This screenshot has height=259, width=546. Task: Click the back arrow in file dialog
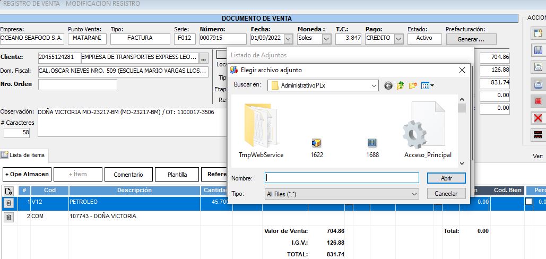[x=388, y=85]
